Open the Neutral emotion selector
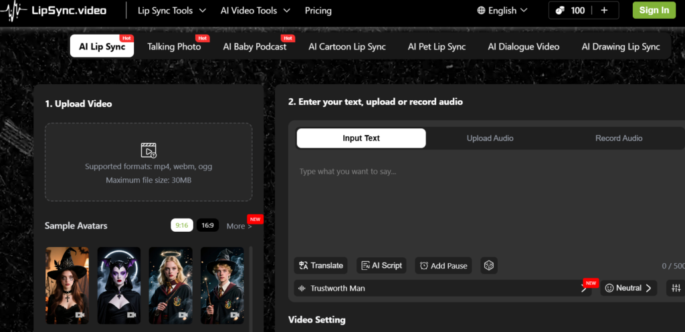Image resolution: width=685 pixels, height=332 pixels. point(628,288)
